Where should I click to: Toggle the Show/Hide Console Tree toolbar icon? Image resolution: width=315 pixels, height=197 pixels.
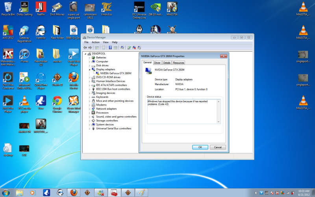tap(97, 48)
